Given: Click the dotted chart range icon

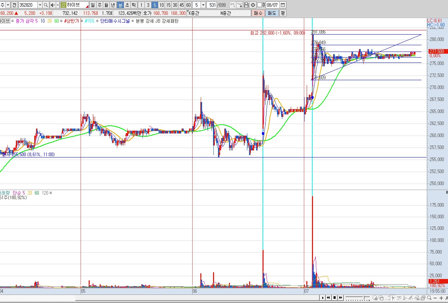Looking at the screenshot, I should 387,298.
